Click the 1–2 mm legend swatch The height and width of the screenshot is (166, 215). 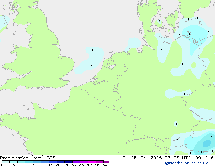(x=21, y=162)
